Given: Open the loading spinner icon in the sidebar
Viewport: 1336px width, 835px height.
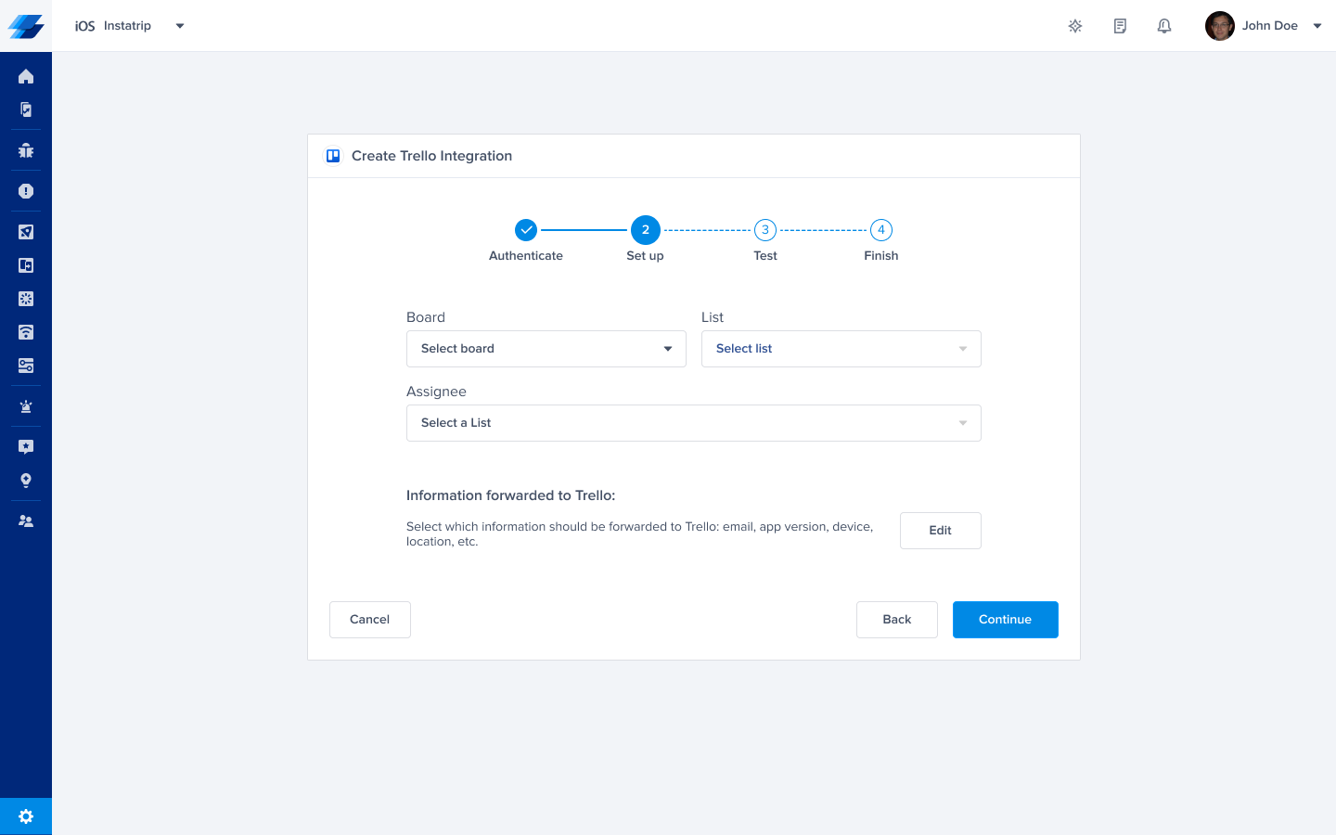Looking at the screenshot, I should [26, 299].
